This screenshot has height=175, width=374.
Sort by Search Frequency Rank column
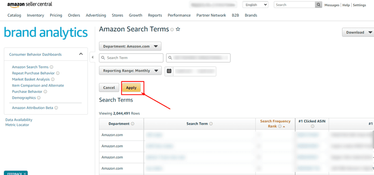click(x=275, y=124)
